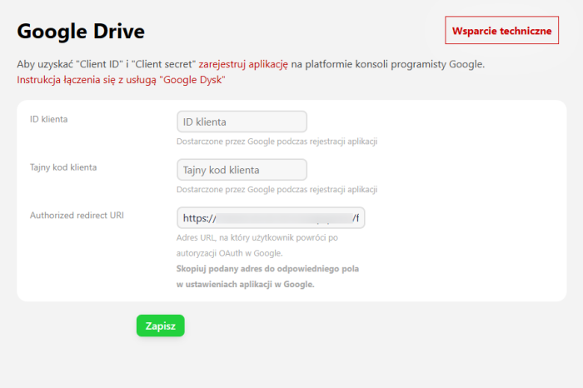Open 'Instrukcja łączenia się z usługą Google Dysk' link
The width and height of the screenshot is (583, 388).
[x=121, y=80]
